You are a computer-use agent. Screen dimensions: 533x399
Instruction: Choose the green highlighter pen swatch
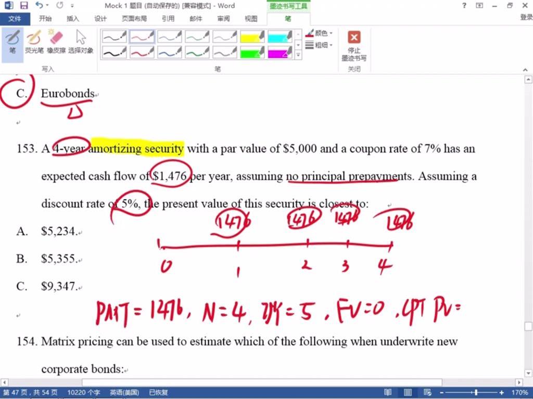252,52
